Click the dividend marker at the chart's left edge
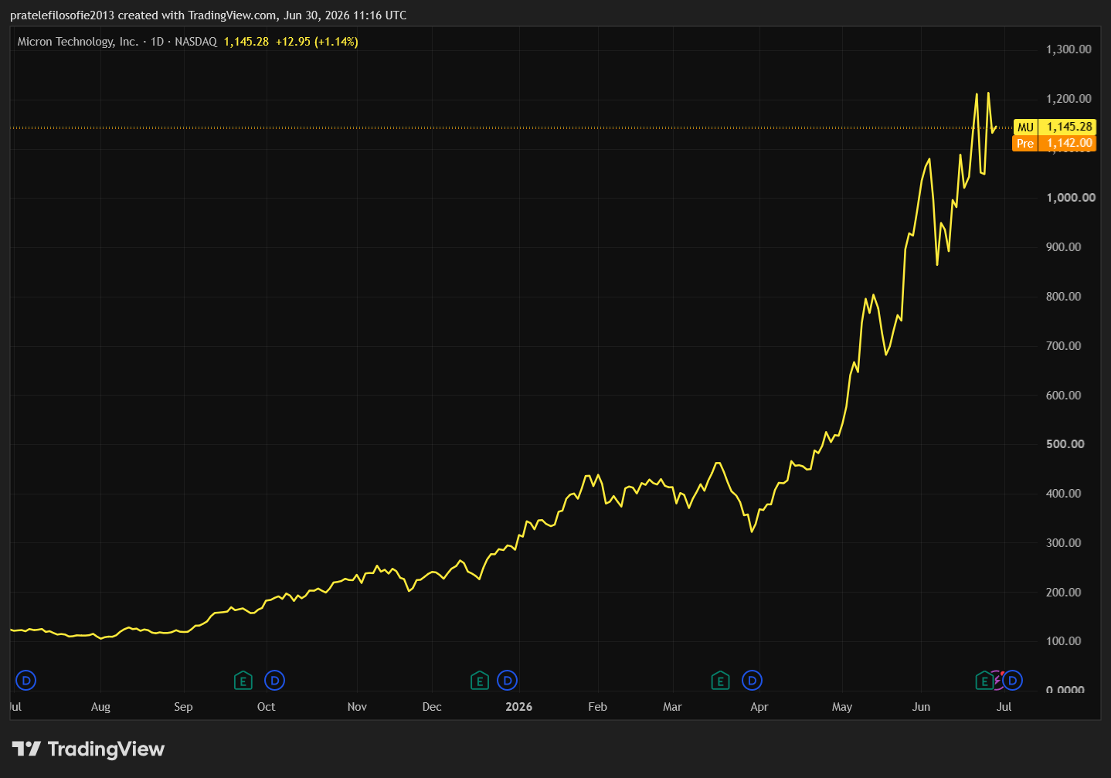Image resolution: width=1111 pixels, height=778 pixels. (x=26, y=681)
